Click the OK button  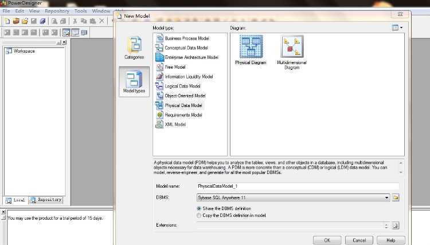(x=327, y=240)
